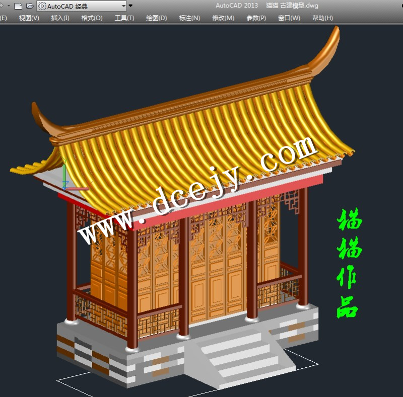Click the partially visible (E) edit menu
Viewport: 403px width, 397px height.
click(x=3, y=18)
